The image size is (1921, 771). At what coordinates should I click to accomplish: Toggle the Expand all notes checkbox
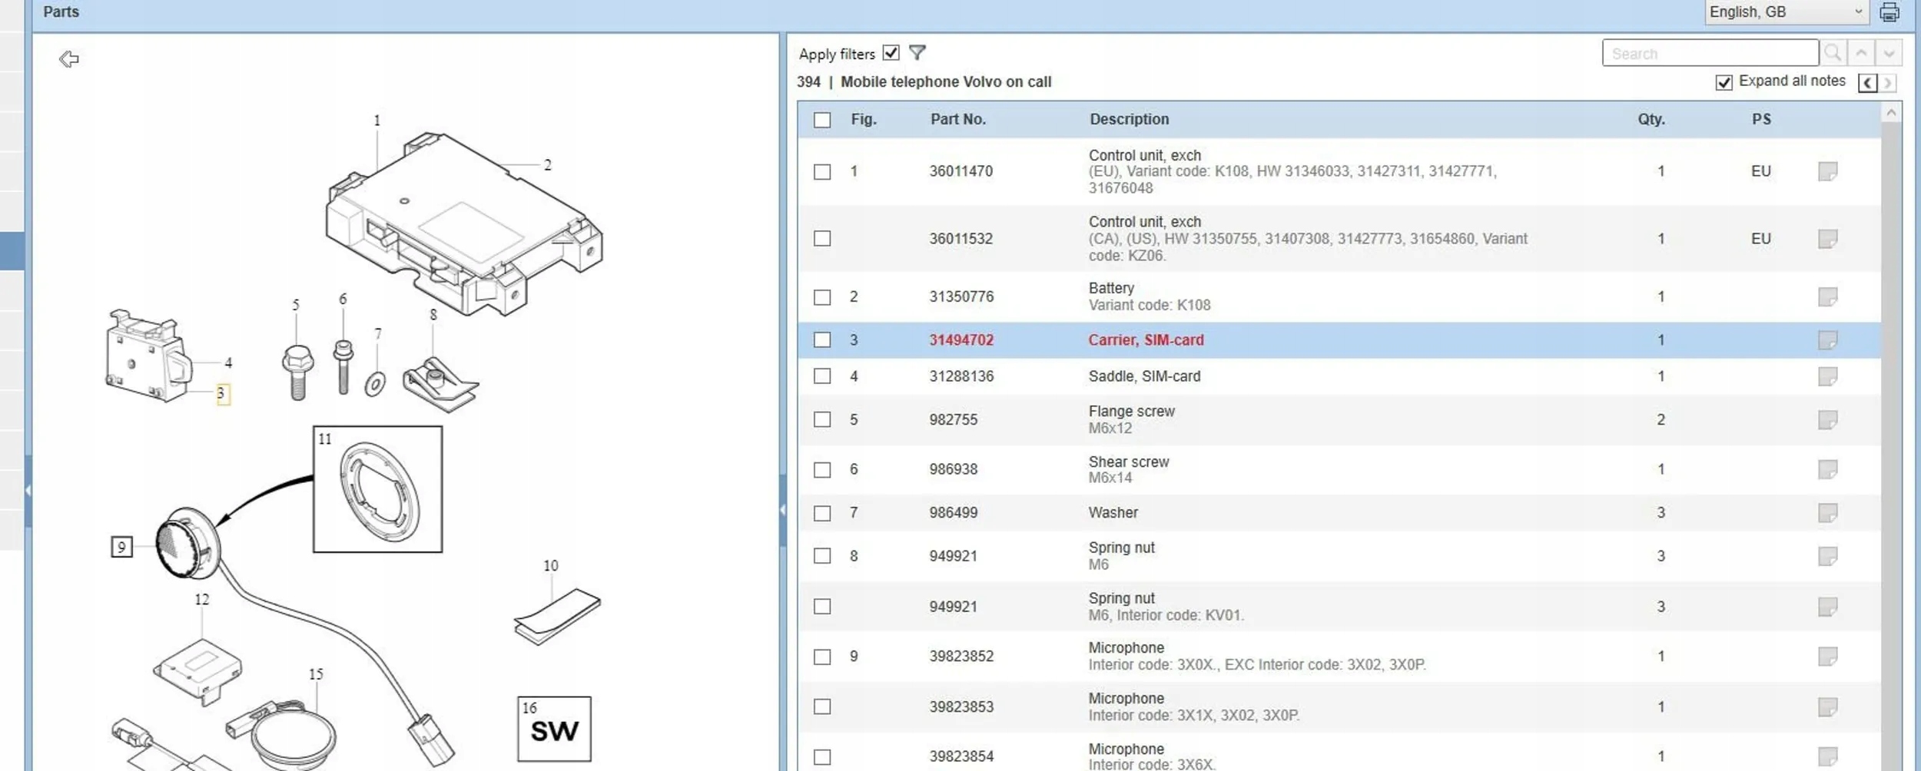click(x=1724, y=82)
